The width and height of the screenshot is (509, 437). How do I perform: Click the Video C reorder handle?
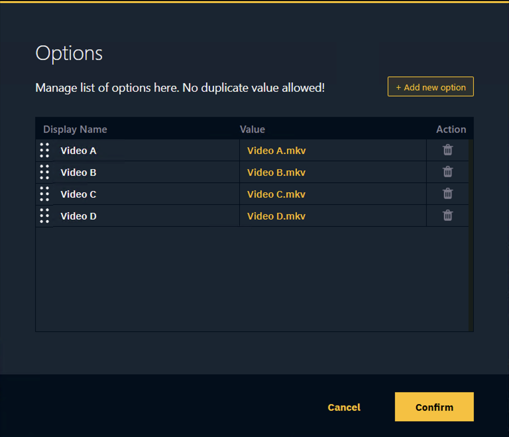tap(44, 194)
